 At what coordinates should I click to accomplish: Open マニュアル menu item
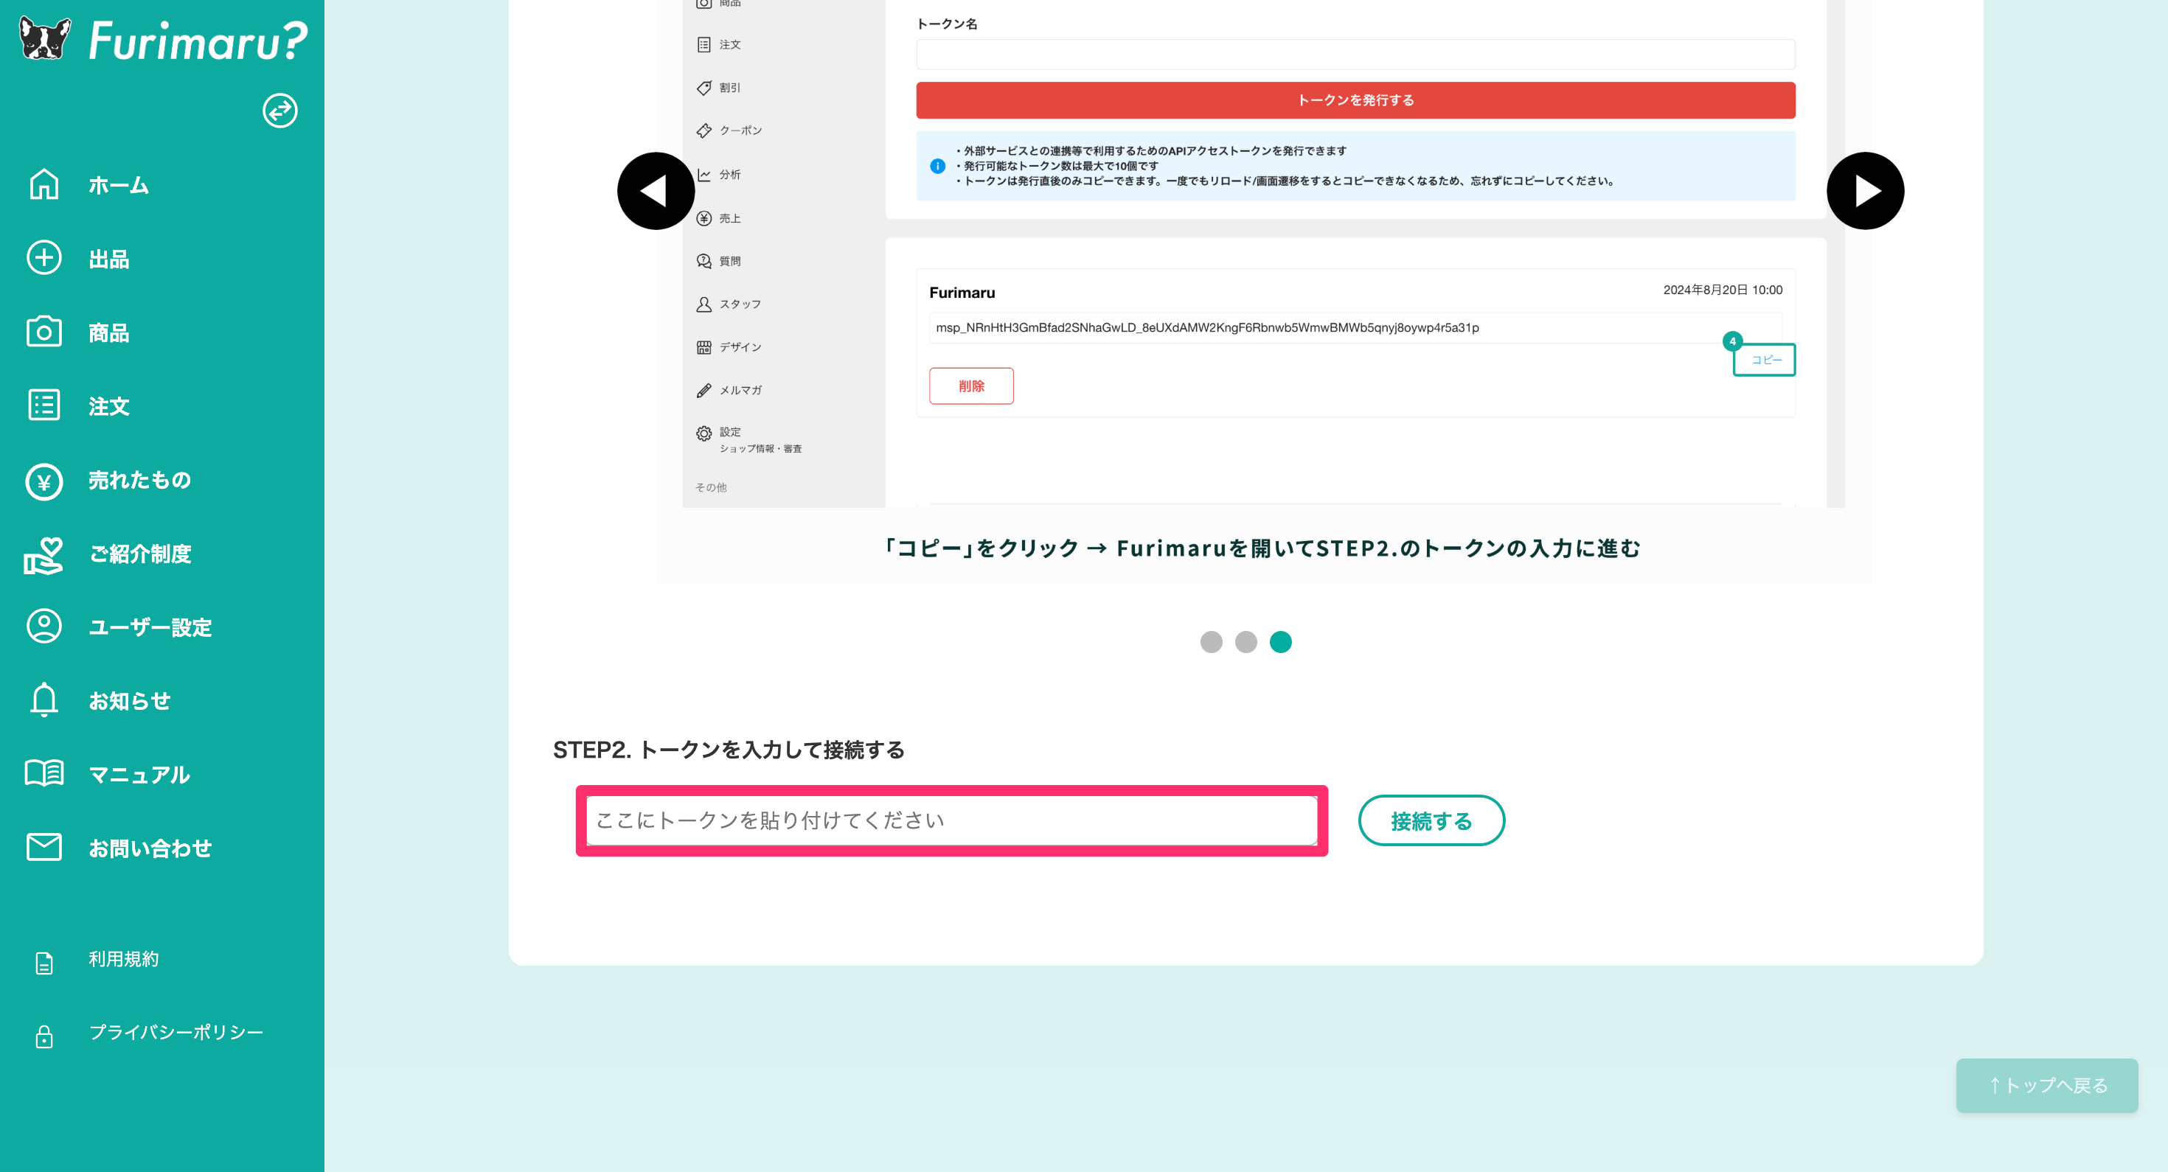139,774
